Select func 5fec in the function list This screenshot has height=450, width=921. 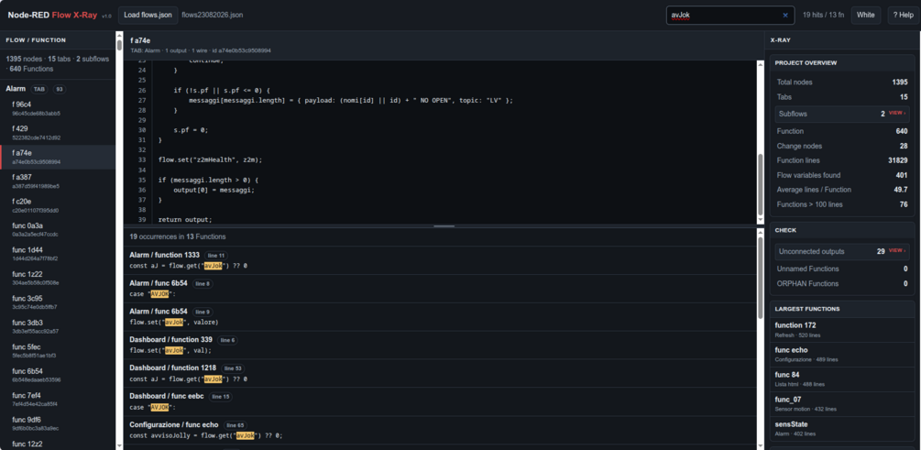[58, 351]
